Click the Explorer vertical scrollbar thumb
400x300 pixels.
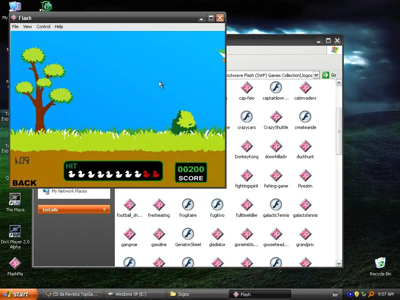point(339,131)
